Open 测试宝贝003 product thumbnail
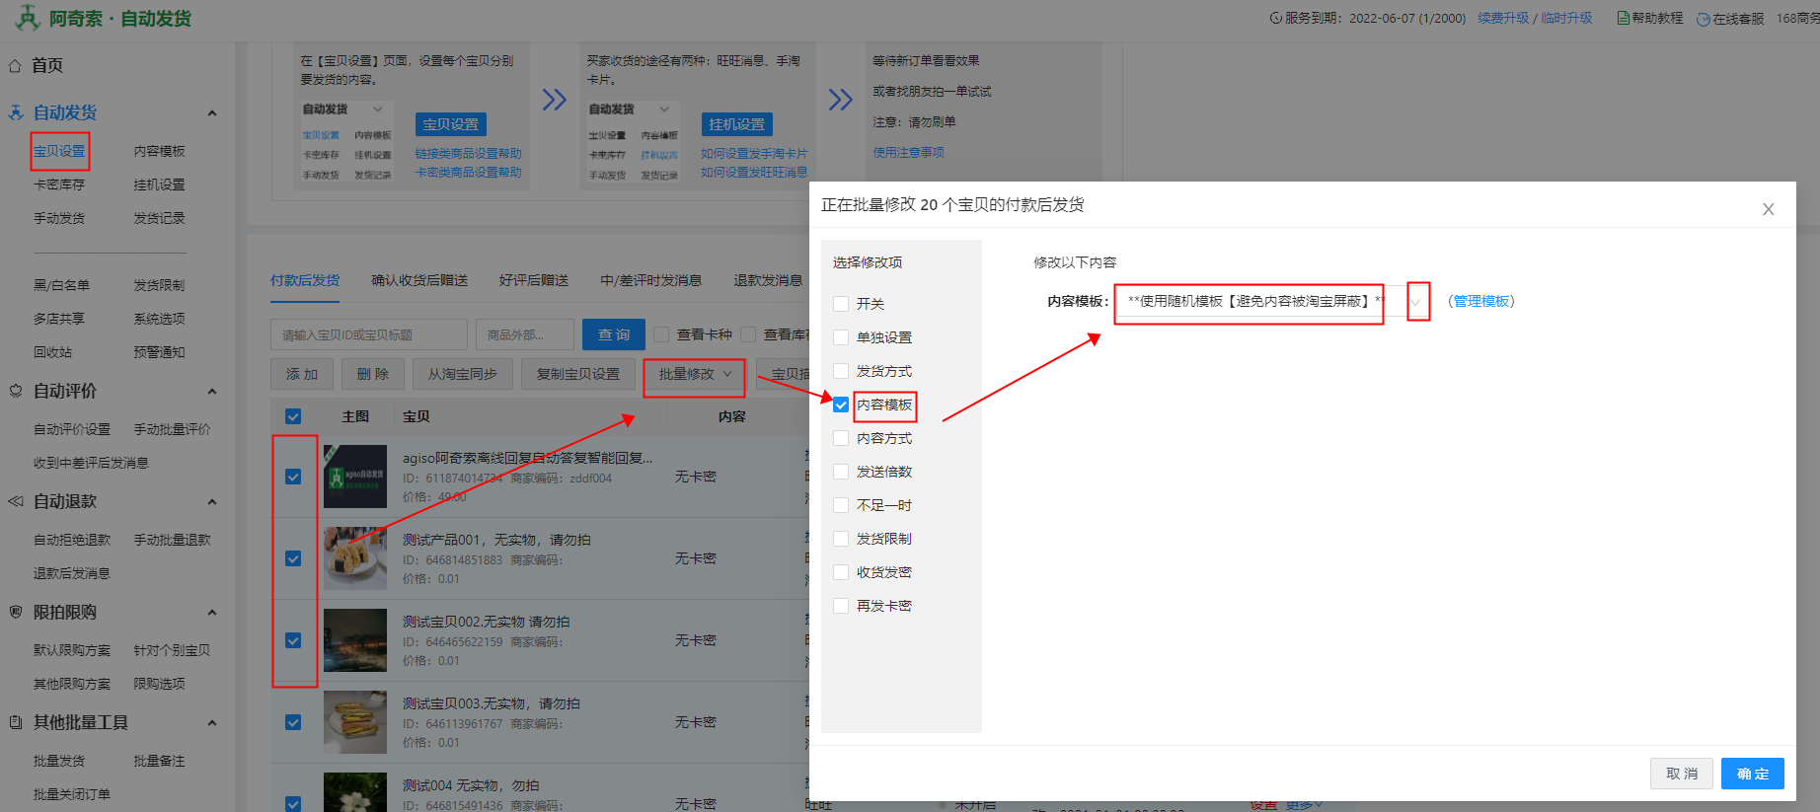Screen dimensions: 1820x812 [355, 722]
